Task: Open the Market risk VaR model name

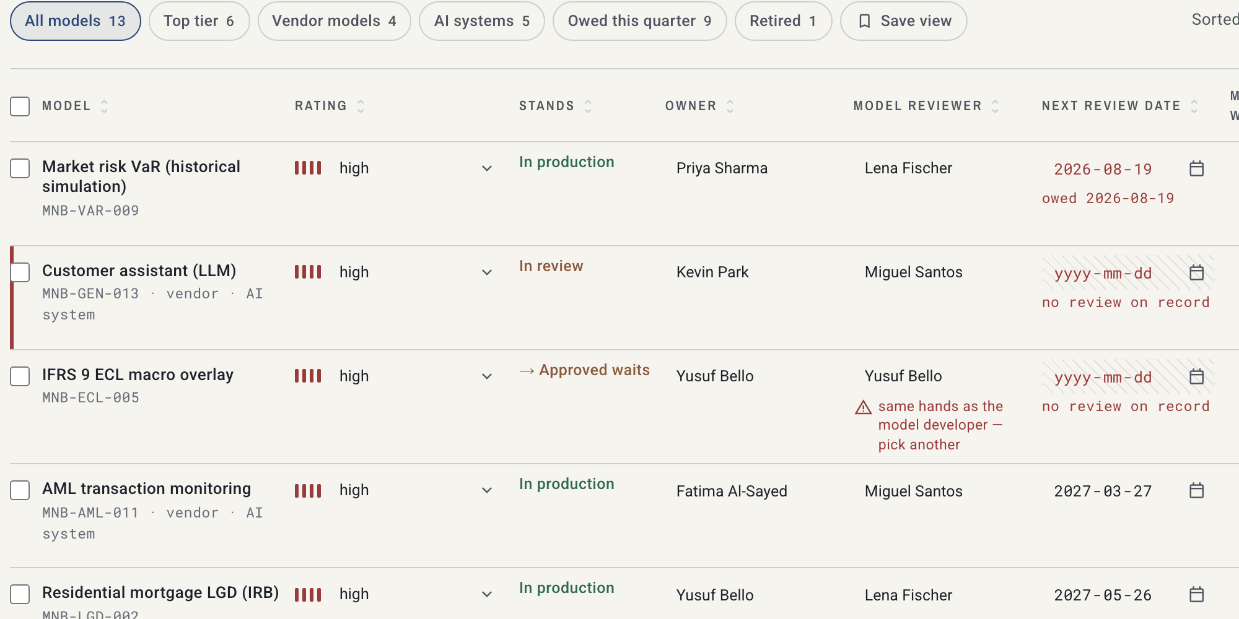Action: tap(141, 176)
